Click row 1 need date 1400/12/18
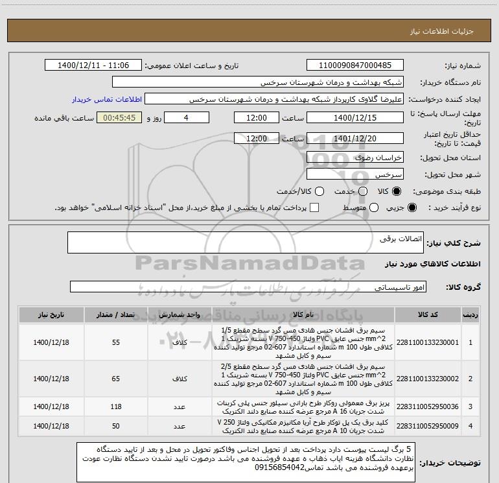 click(51, 342)
